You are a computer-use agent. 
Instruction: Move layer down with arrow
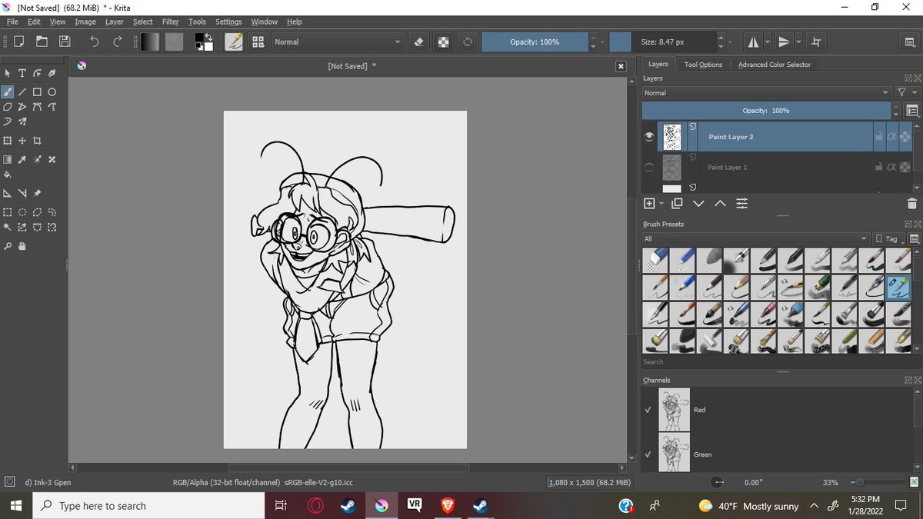(698, 204)
